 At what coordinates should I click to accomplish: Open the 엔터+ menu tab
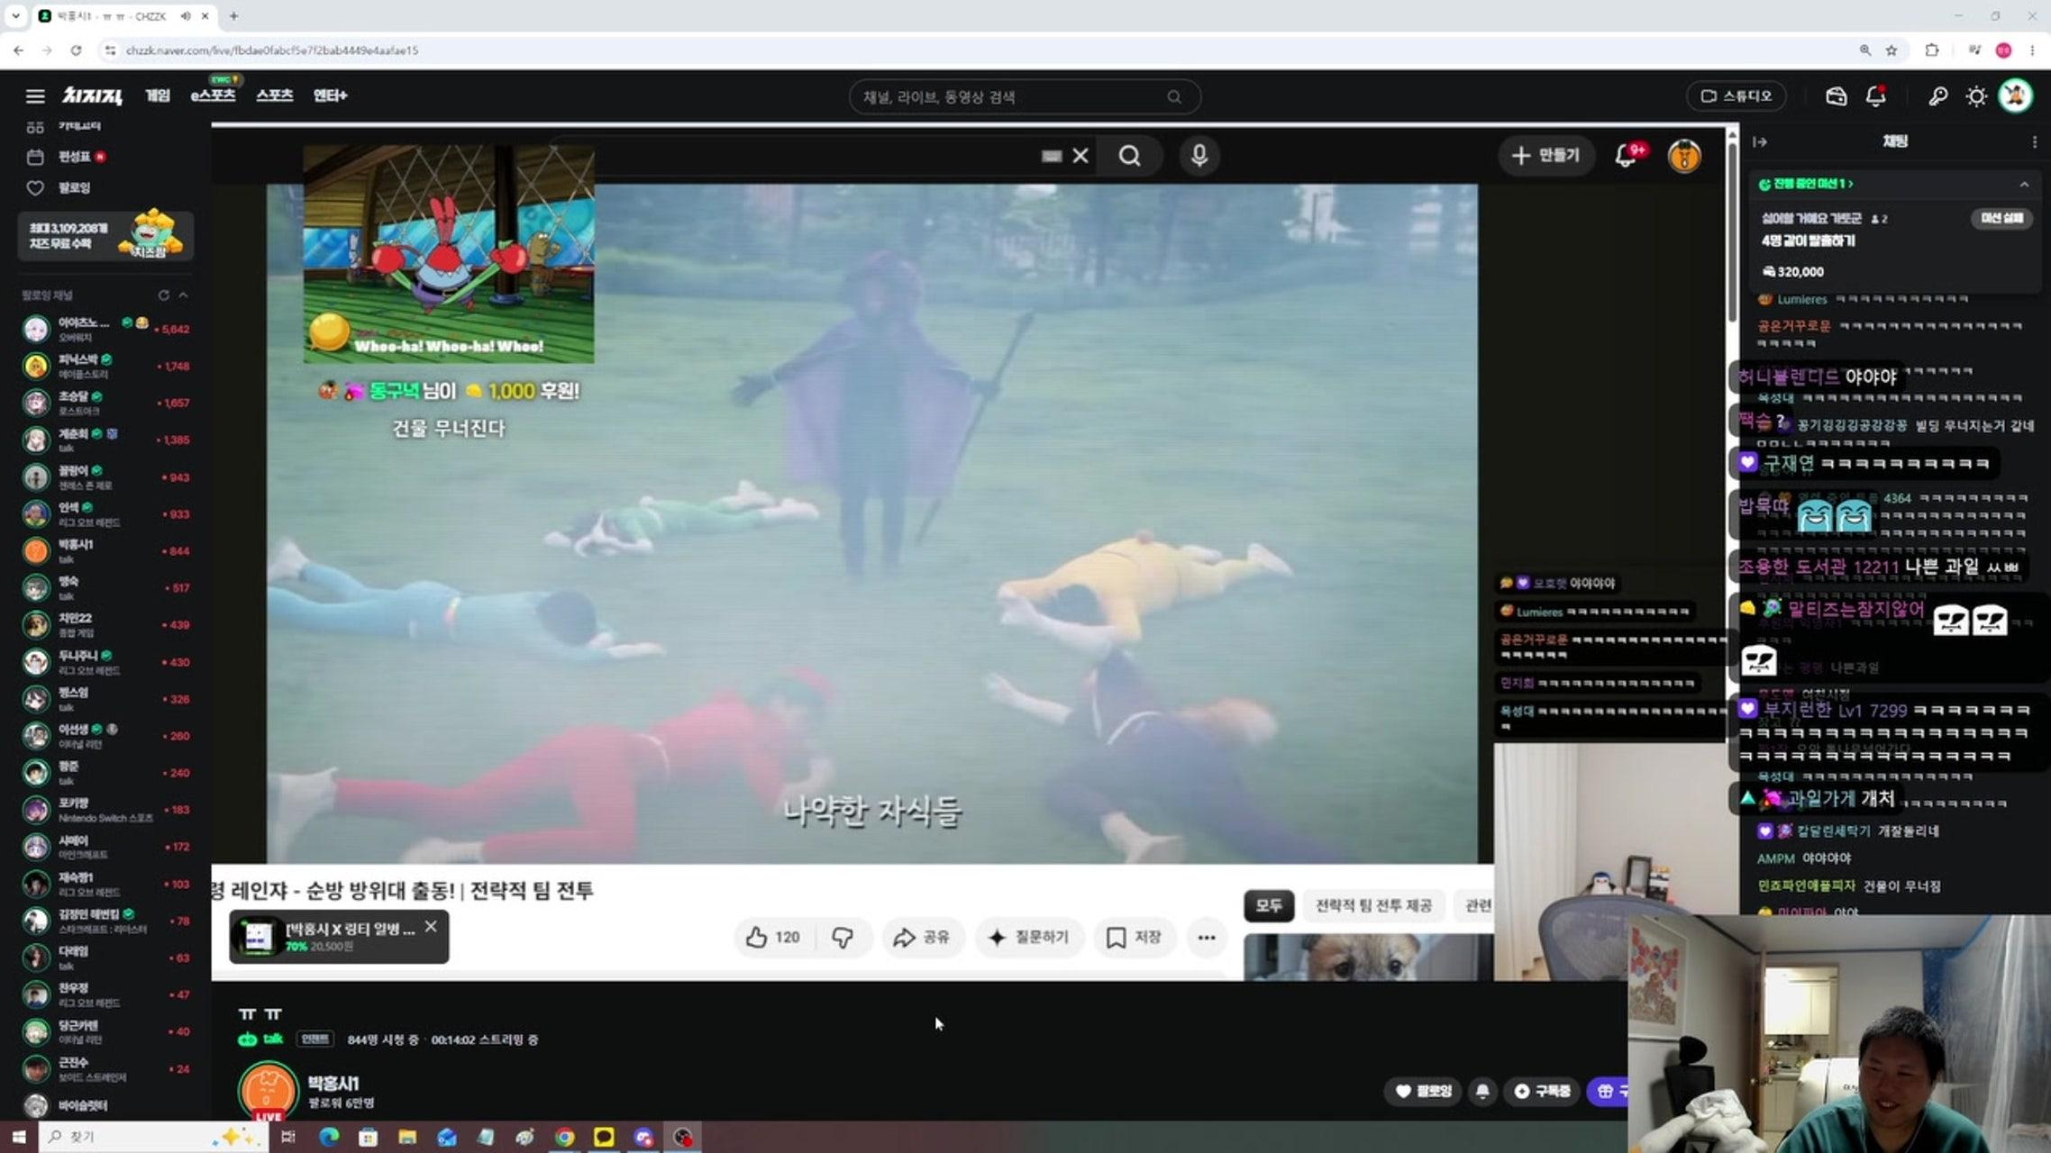(x=330, y=95)
